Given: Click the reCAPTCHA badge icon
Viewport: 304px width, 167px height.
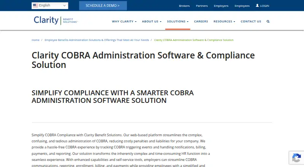Looking at the screenshot, I should [x=296, y=158].
